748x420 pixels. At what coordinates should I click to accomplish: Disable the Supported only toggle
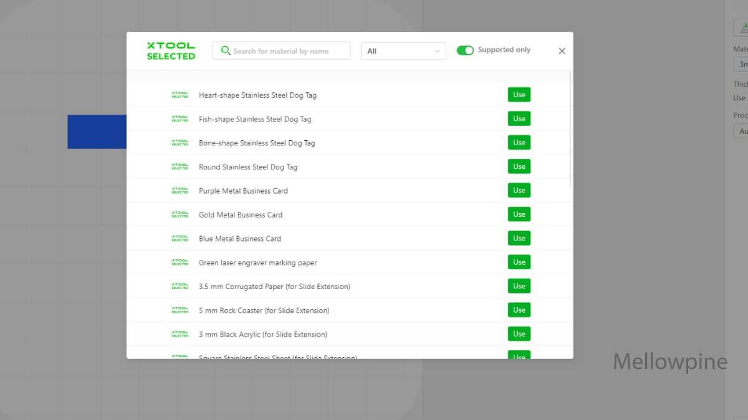click(x=465, y=50)
